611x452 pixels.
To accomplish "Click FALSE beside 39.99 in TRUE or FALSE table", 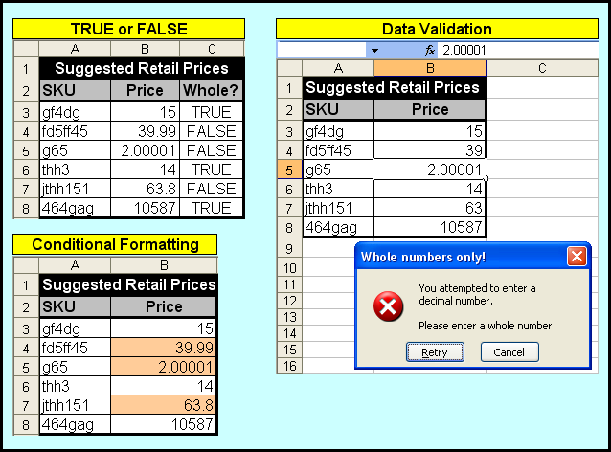I will pos(212,131).
